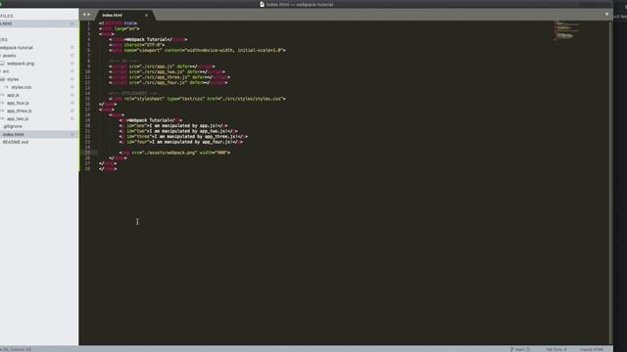Image resolution: width=627 pixels, height=352 pixels.
Task: Open the .gitignore file
Action: pos(13,126)
